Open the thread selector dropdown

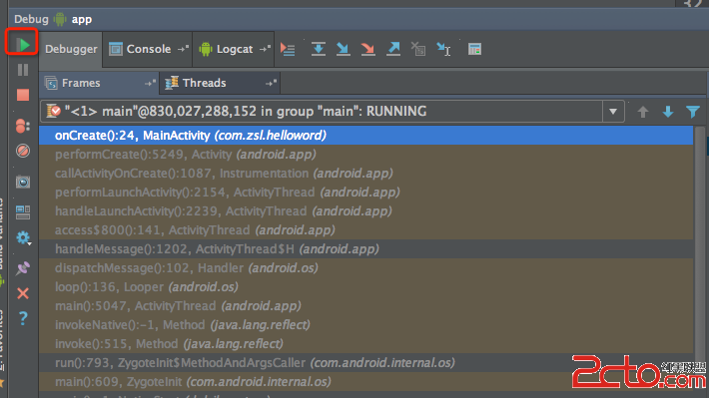tap(333, 112)
